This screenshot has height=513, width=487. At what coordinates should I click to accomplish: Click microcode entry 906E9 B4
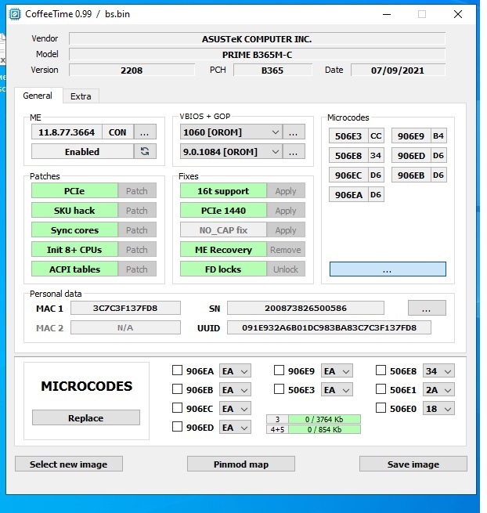pos(419,135)
